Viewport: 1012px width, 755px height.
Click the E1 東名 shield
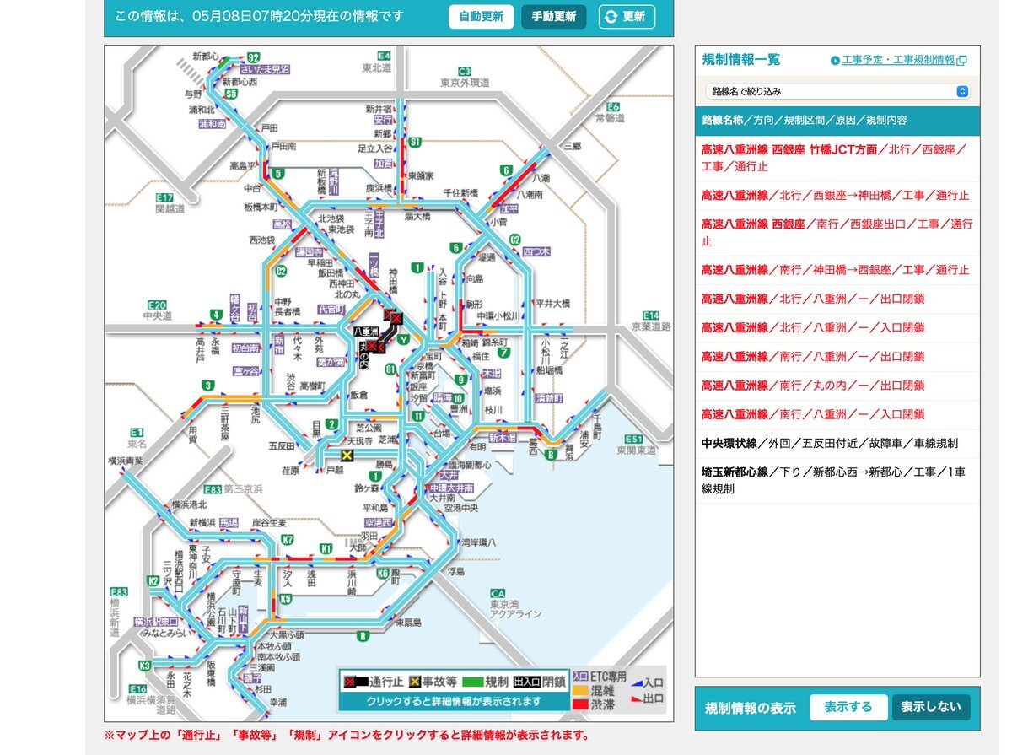[137, 432]
